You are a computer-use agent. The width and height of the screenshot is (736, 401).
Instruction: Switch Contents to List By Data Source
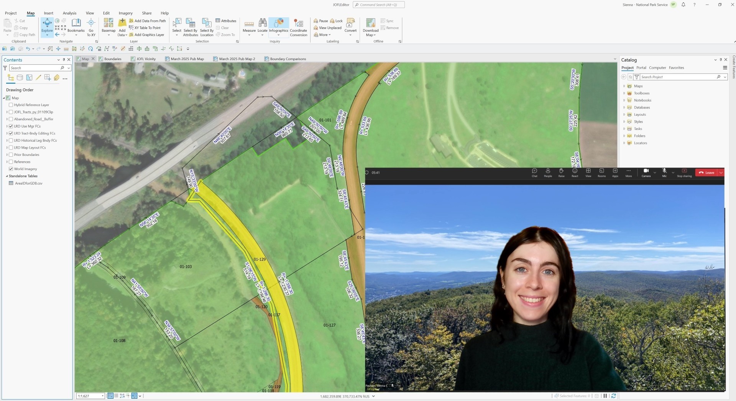click(x=20, y=78)
